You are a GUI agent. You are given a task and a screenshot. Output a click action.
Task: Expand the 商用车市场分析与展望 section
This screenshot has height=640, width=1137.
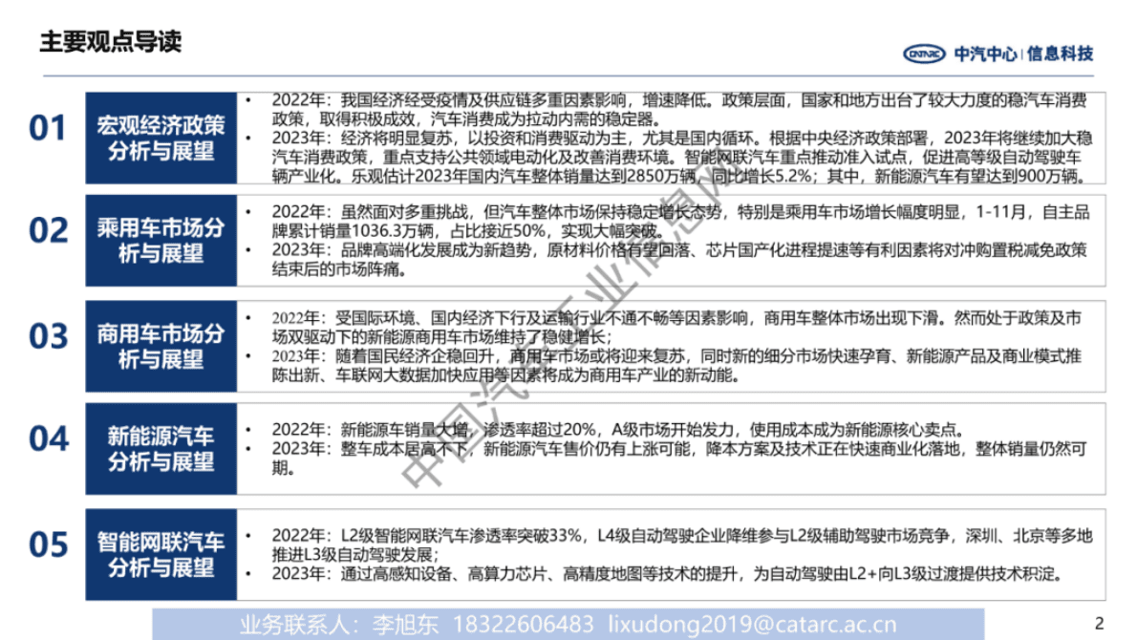click(160, 346)
